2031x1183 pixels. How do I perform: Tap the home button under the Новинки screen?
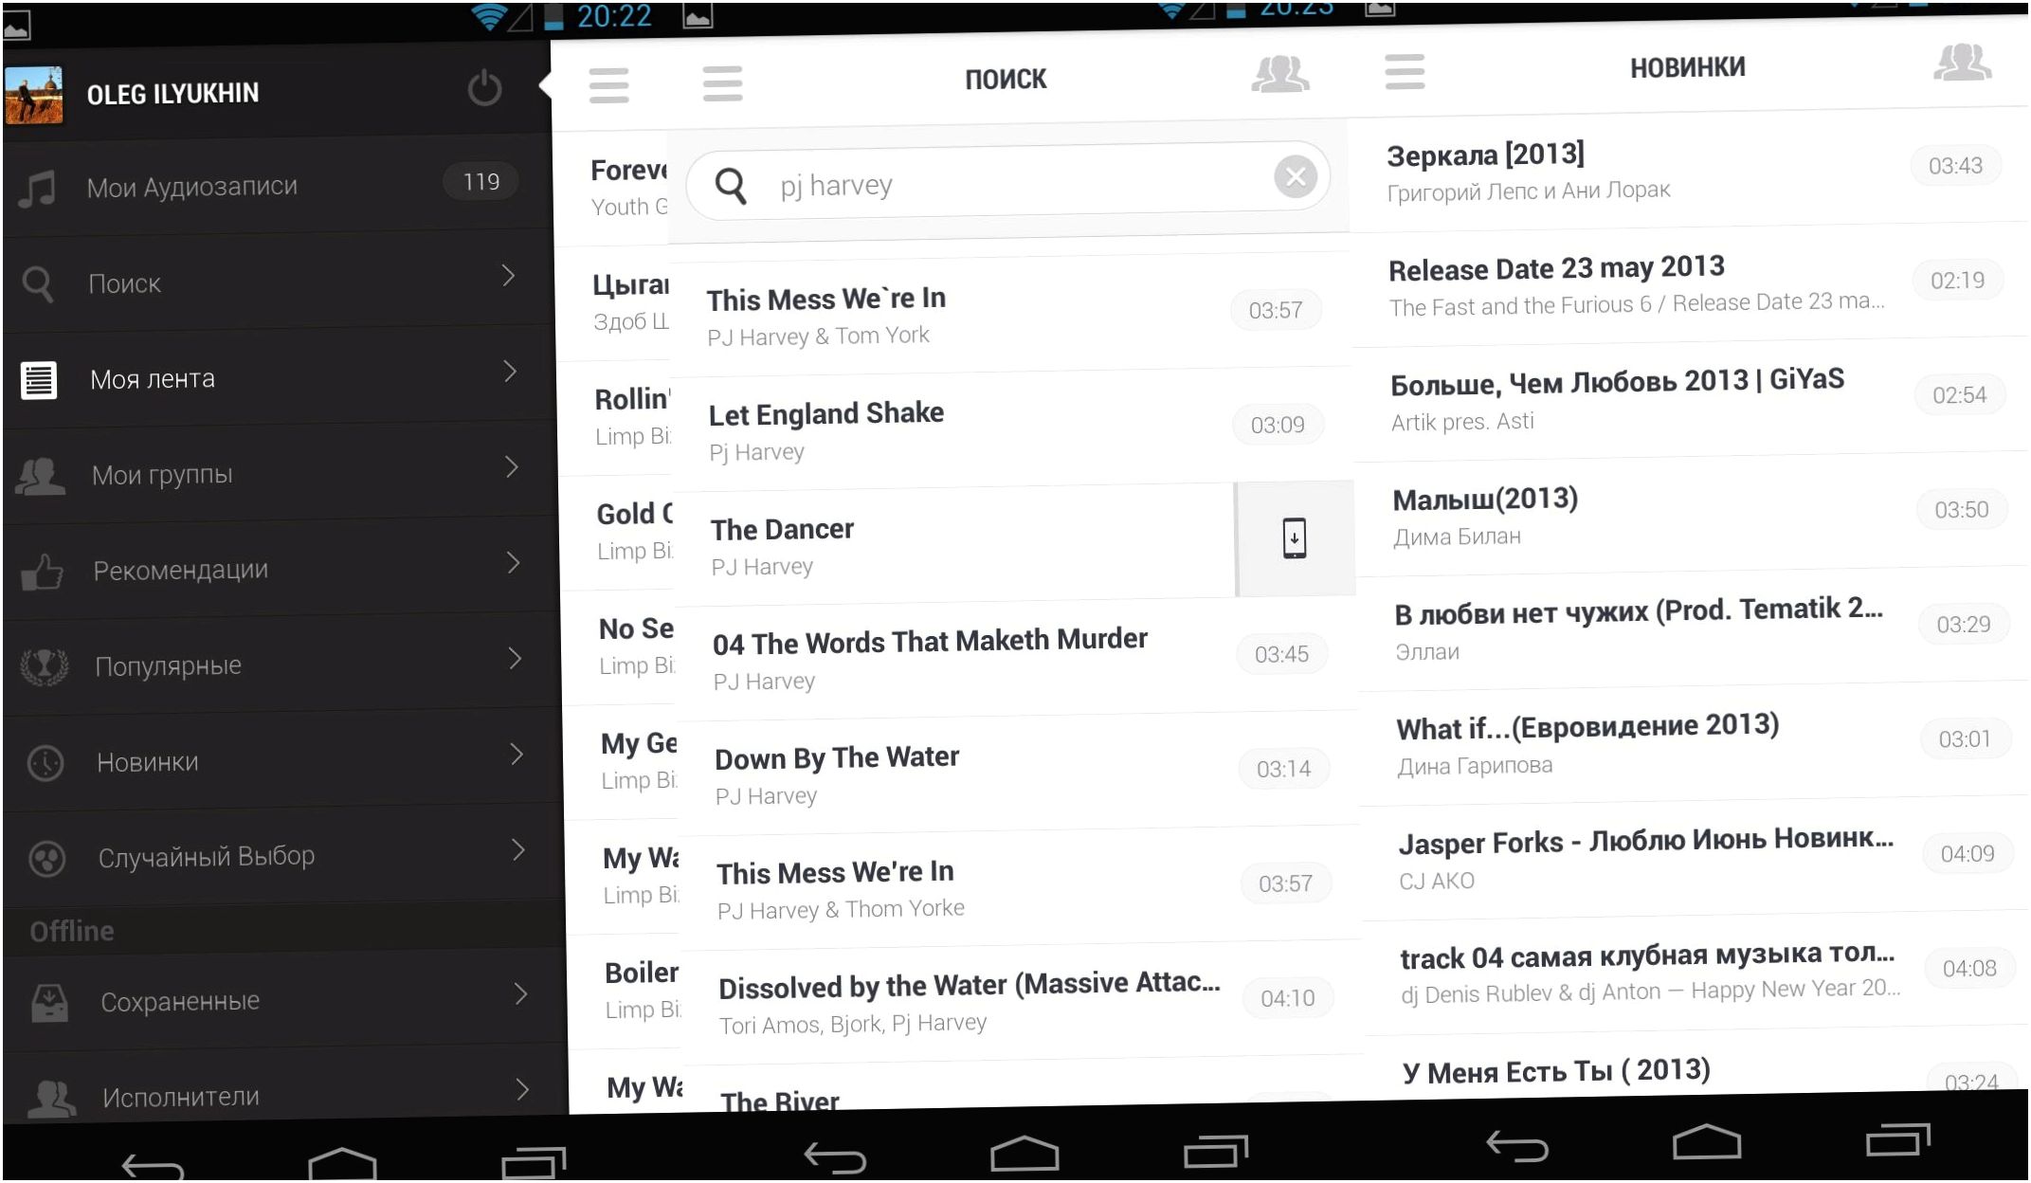(x=1707, y=1141)
